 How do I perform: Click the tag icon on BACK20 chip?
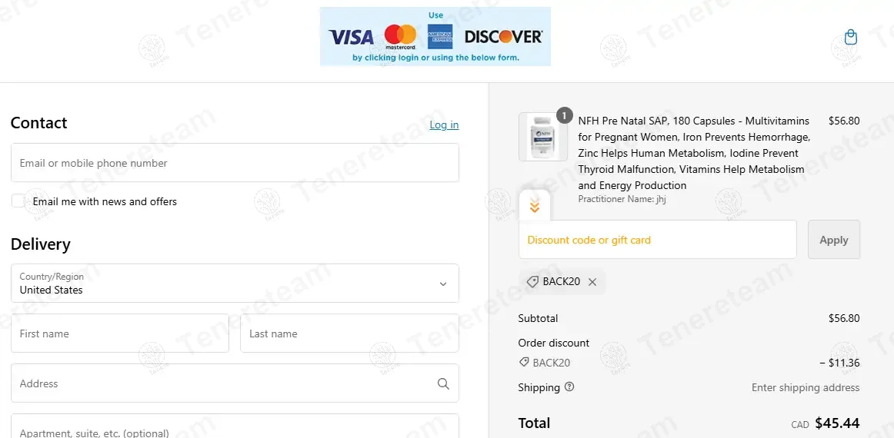pos(532,282)
